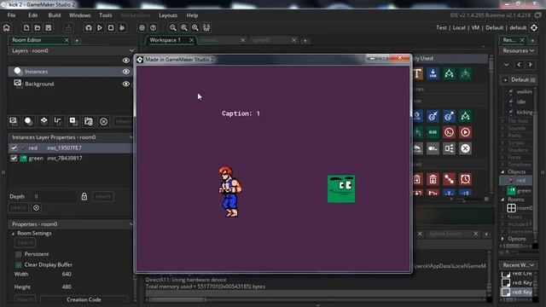Click the Depth value input field
This screenshot has width=546, height=307.
[x=54, y=197]
